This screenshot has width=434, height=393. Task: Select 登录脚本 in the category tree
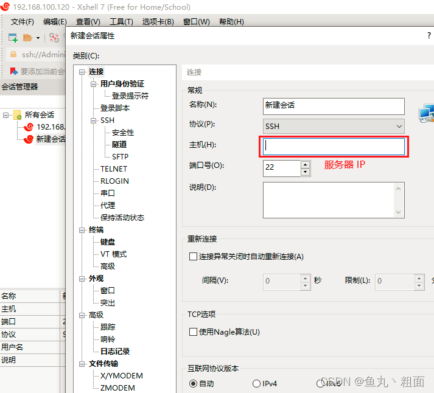click(x=115, y=108)
